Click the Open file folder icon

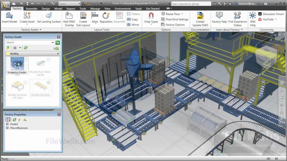click(x=22, y=3)
